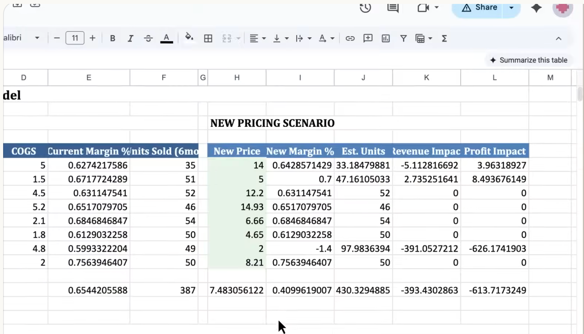
Task: Open the functions sigma icon
Action: [444, 38]
